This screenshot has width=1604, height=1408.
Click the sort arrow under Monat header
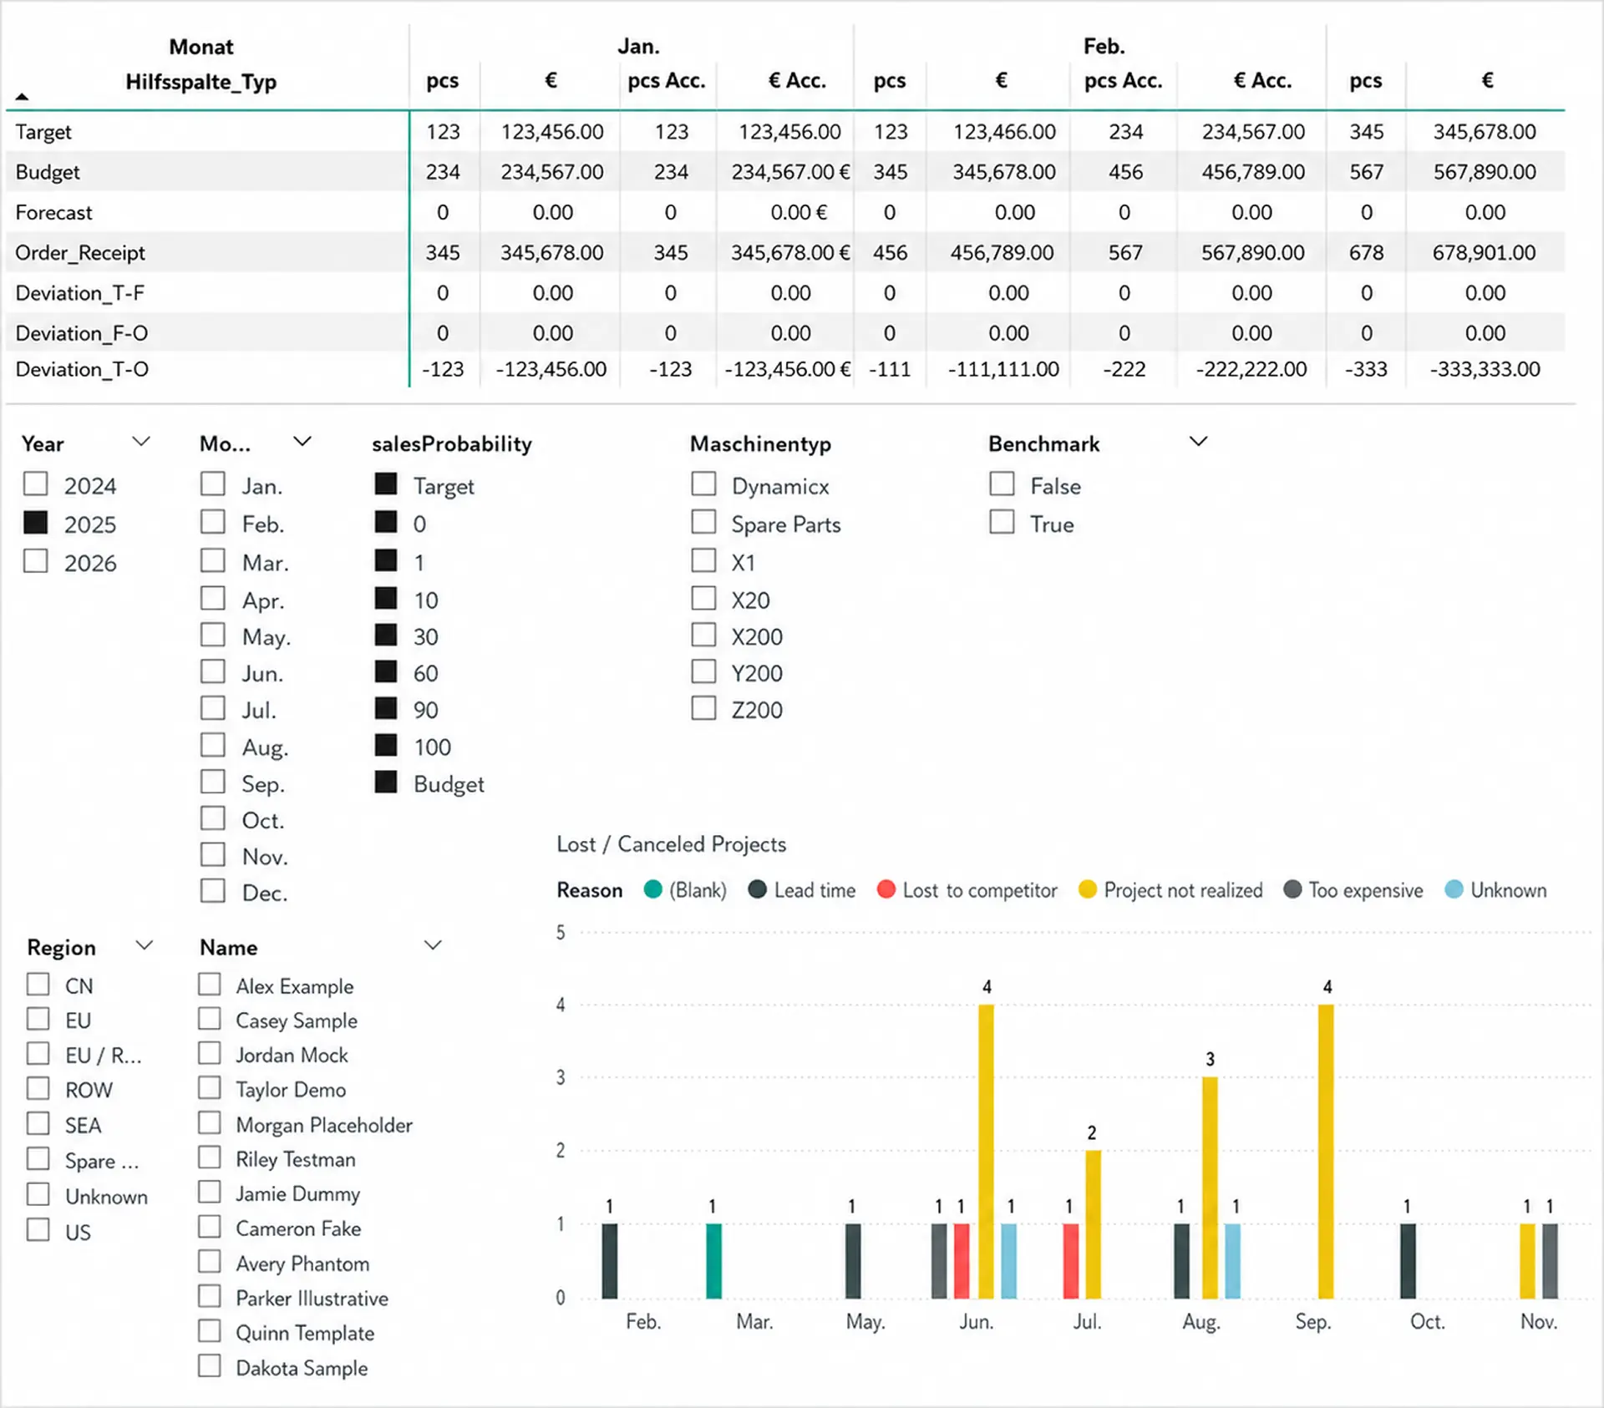coord(23,97)
